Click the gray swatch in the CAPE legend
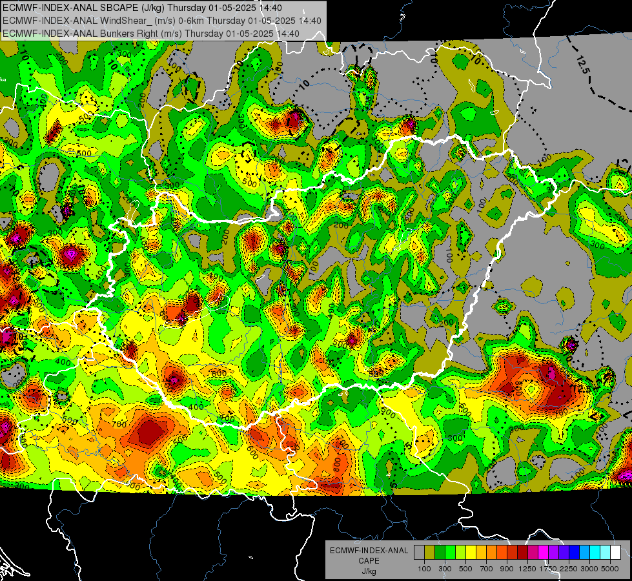Viewport: 632px width, 581px height. [419, 553]
